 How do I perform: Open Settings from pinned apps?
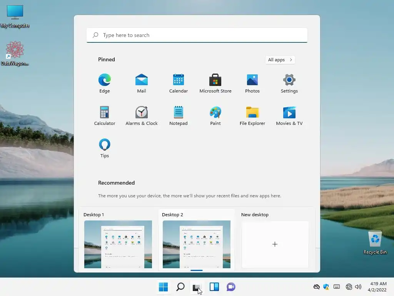289,83
